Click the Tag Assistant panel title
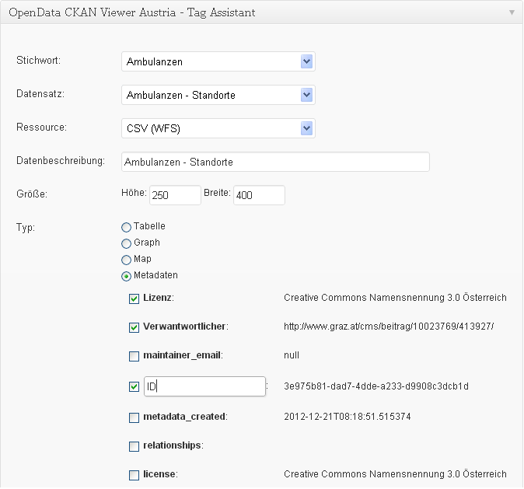 (132, 13)
